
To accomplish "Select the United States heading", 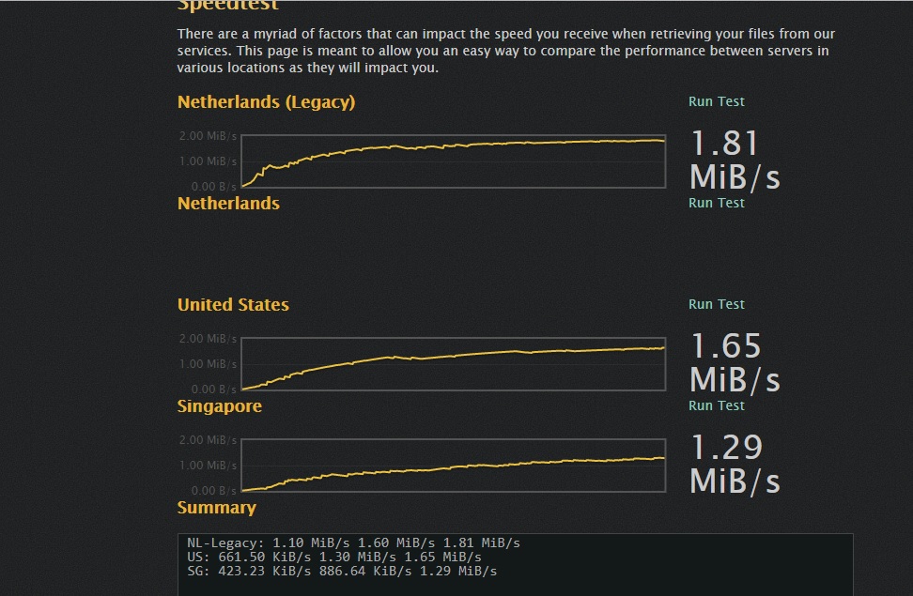I will pos(233,305).
